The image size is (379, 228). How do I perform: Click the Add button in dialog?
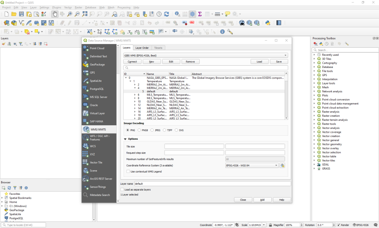262,199
